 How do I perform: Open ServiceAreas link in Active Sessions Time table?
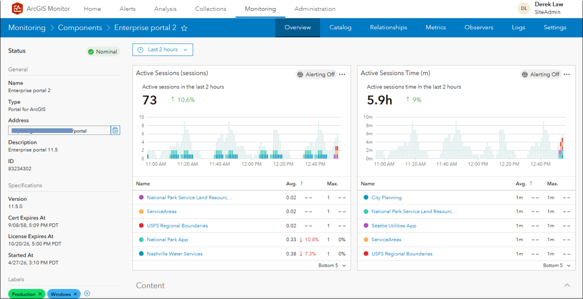click(386, 240)
